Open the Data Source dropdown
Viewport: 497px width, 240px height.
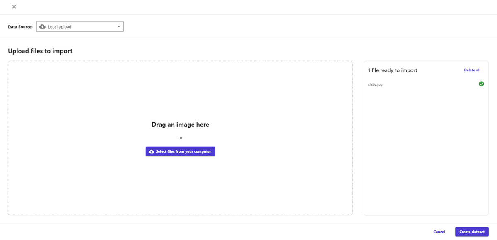coord(80,26)
